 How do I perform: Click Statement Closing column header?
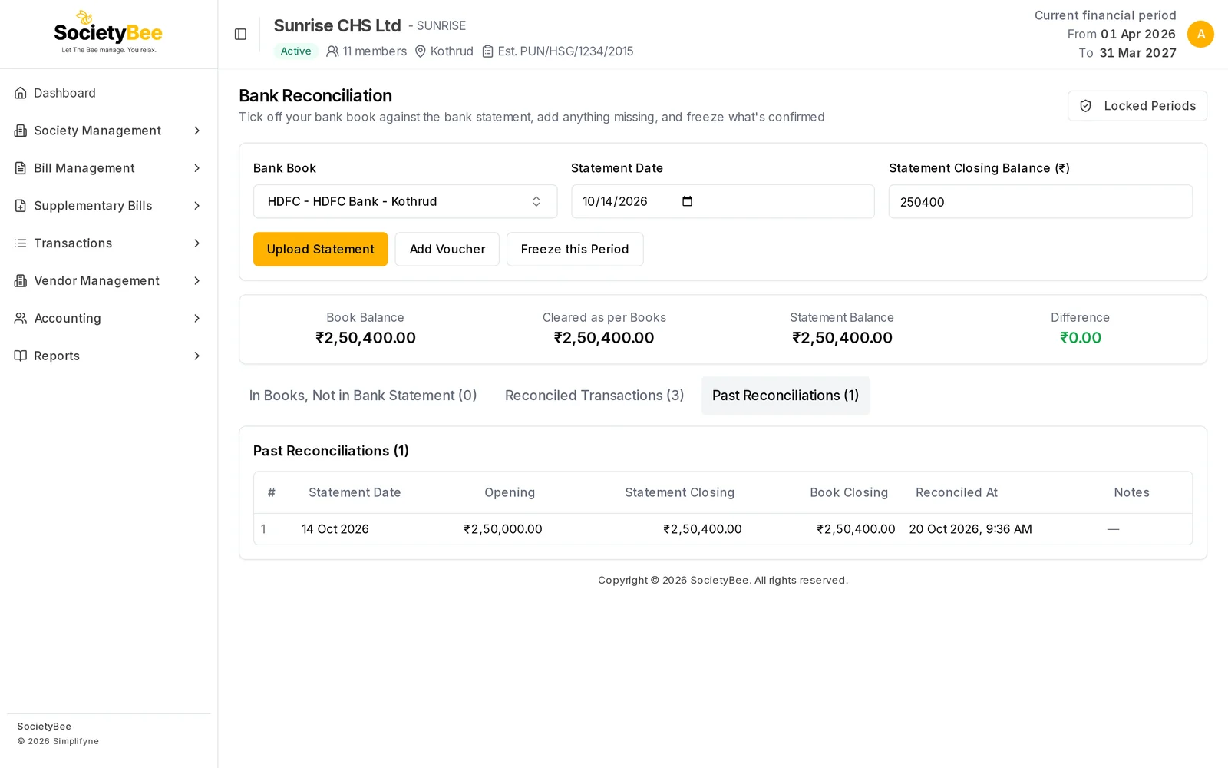(x=680, y=492)
